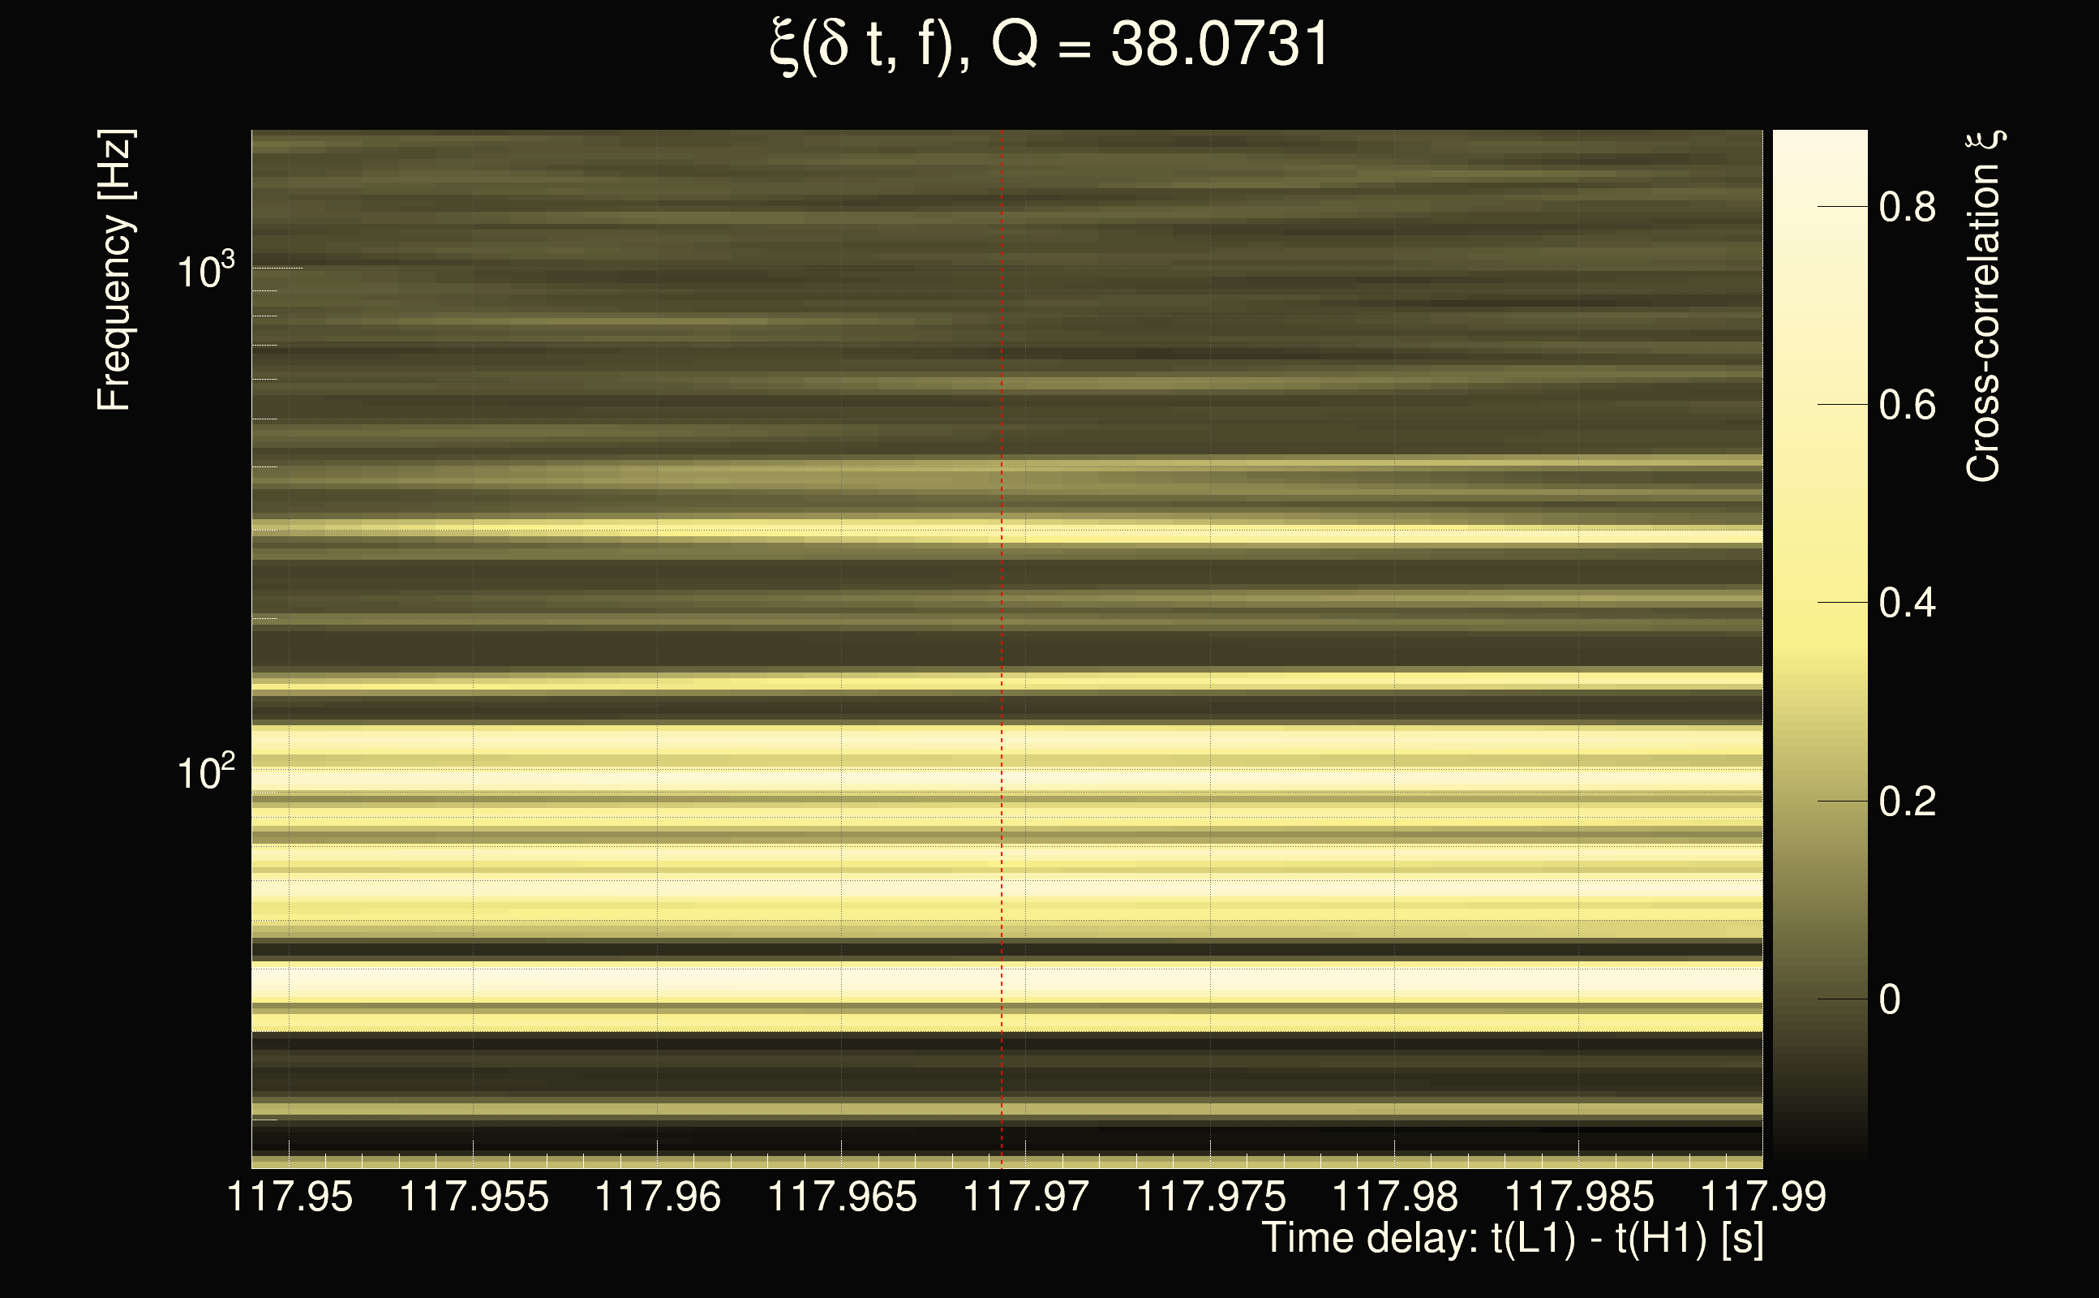This screenshot has height=1298, width=2099.
Task: Click the 0.8 colorbar tick label
Action: point(1907,207)
